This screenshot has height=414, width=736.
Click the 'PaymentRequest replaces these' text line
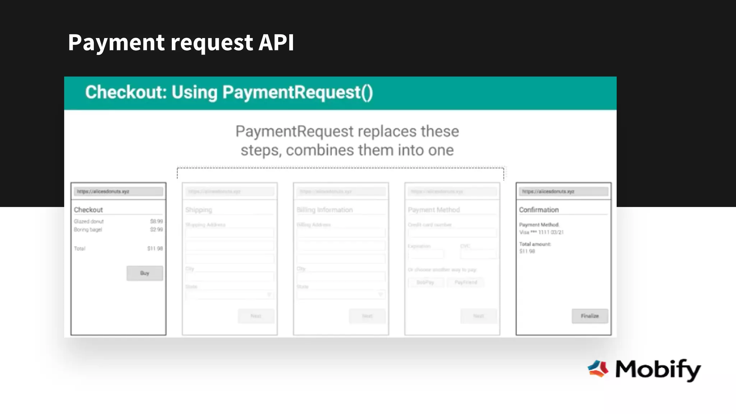[x=347, y=131]
